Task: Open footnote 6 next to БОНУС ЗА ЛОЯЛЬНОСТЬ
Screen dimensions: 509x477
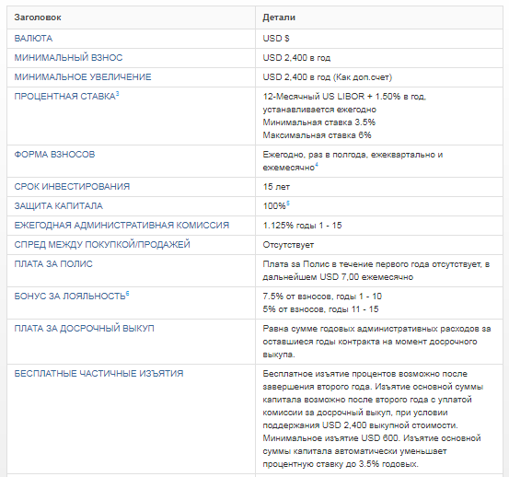Action: [x=128, y=294]
